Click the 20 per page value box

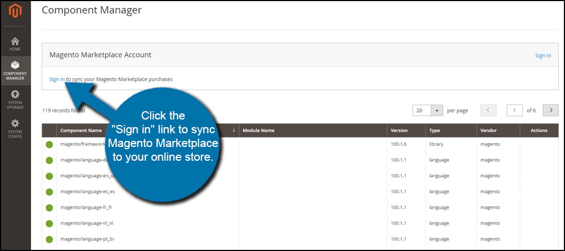422,111
